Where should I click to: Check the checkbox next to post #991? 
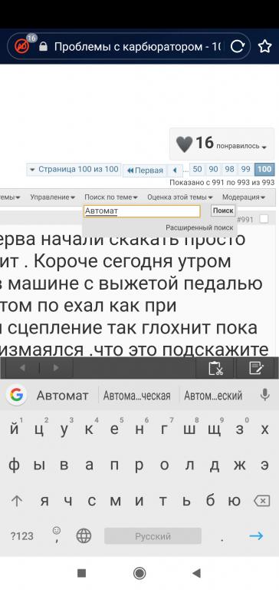tap(264, 219)
